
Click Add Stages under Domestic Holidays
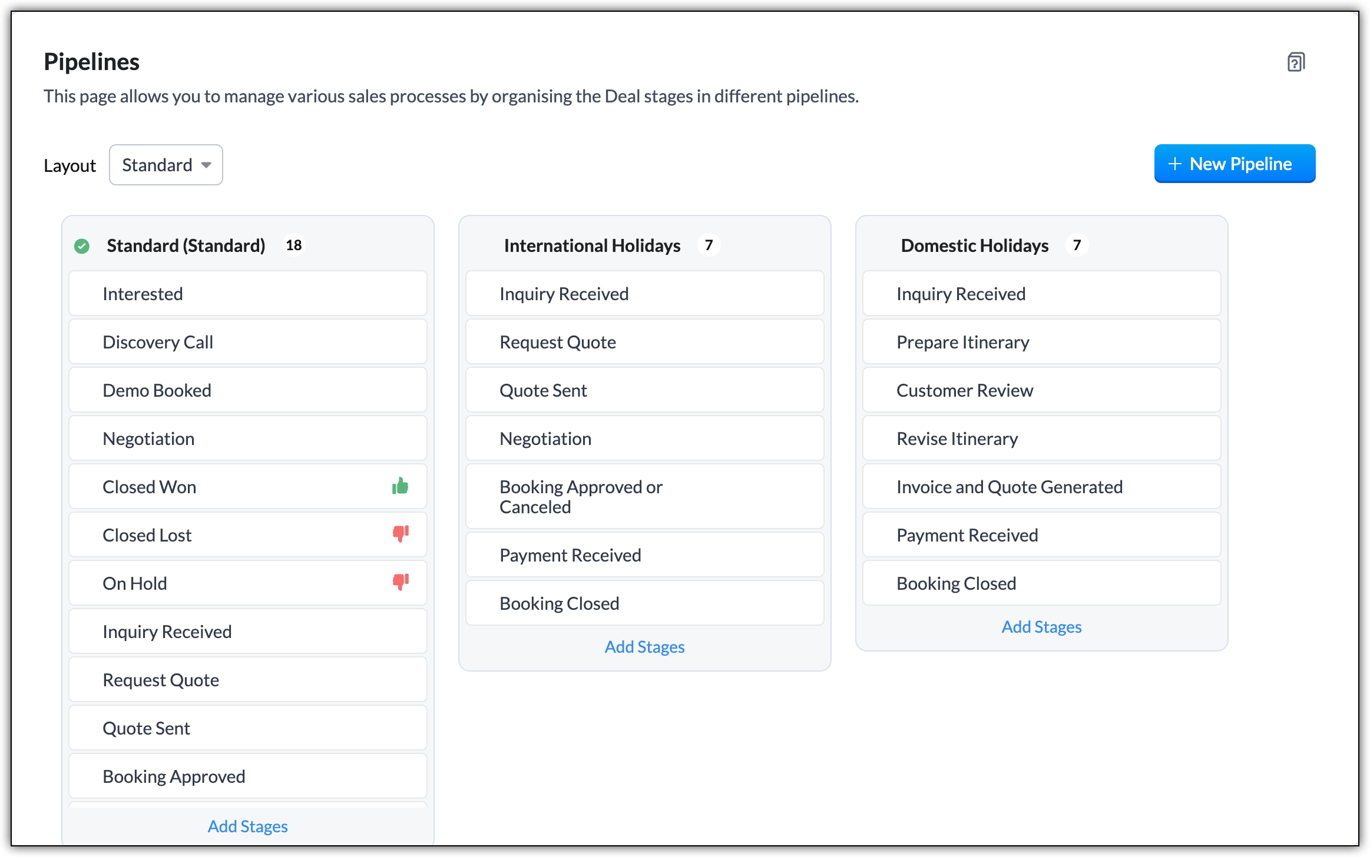tap(1041, 627)
